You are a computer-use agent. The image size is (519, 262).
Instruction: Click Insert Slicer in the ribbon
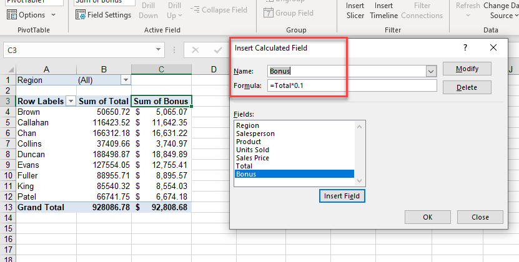pyautogui.click(x=355, y=10)
